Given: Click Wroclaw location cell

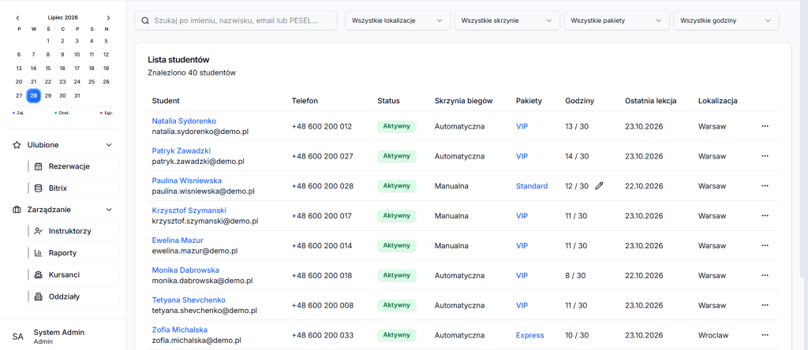Looking at the screenshot, I should click(x=713, y=335).
